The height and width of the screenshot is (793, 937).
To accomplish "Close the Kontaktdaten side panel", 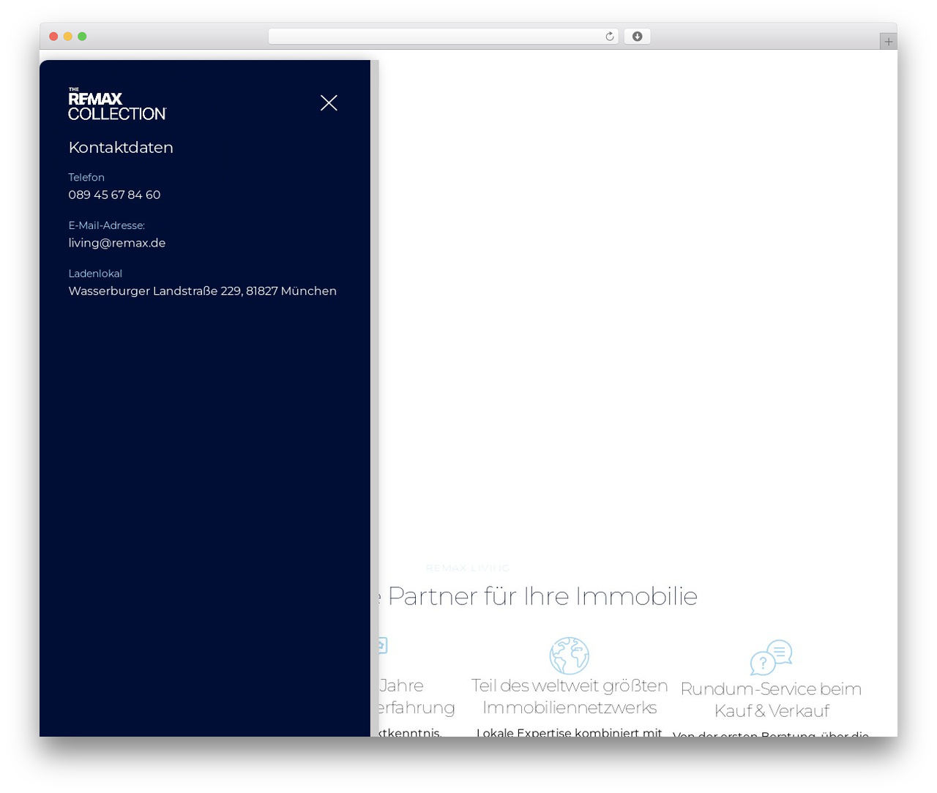I will pos(329,103).
